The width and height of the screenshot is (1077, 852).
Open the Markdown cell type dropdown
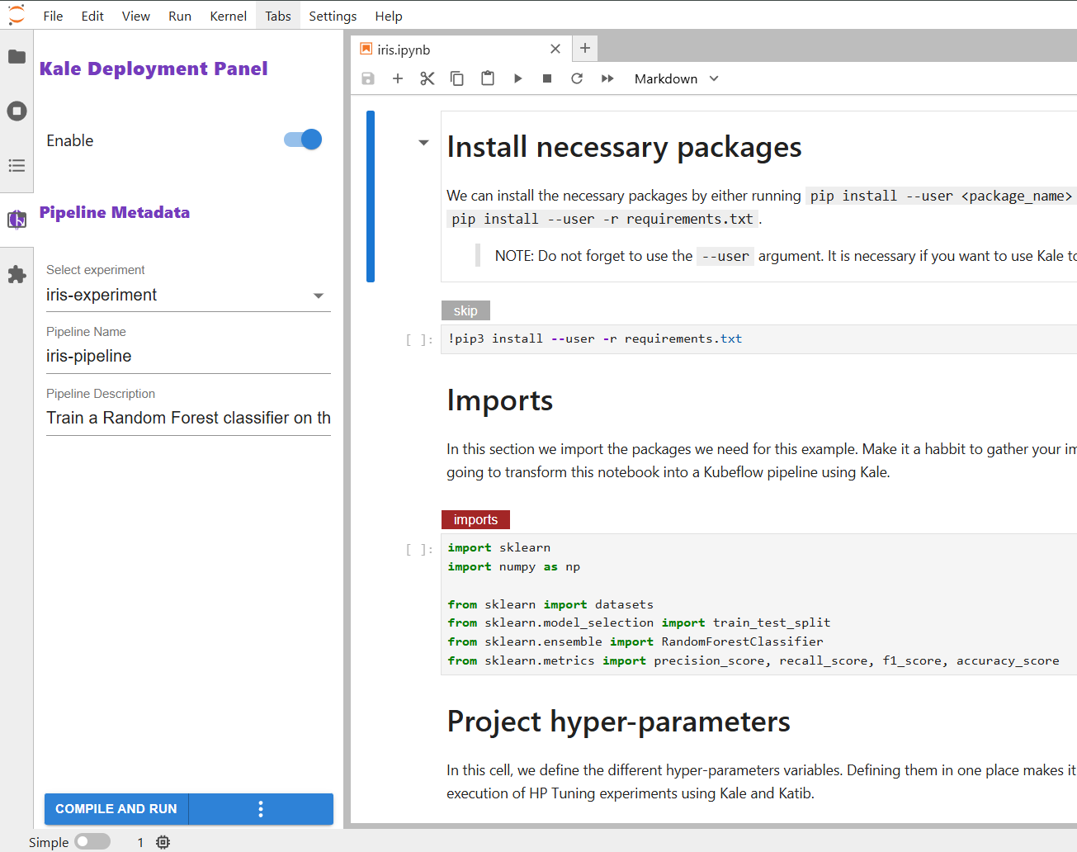(676, 78)
